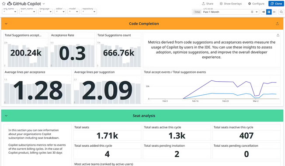The width and height of the screenshot is (285, 166).
Task: Select the 0.3 acceptance rate value
Action: coord(72,53)
